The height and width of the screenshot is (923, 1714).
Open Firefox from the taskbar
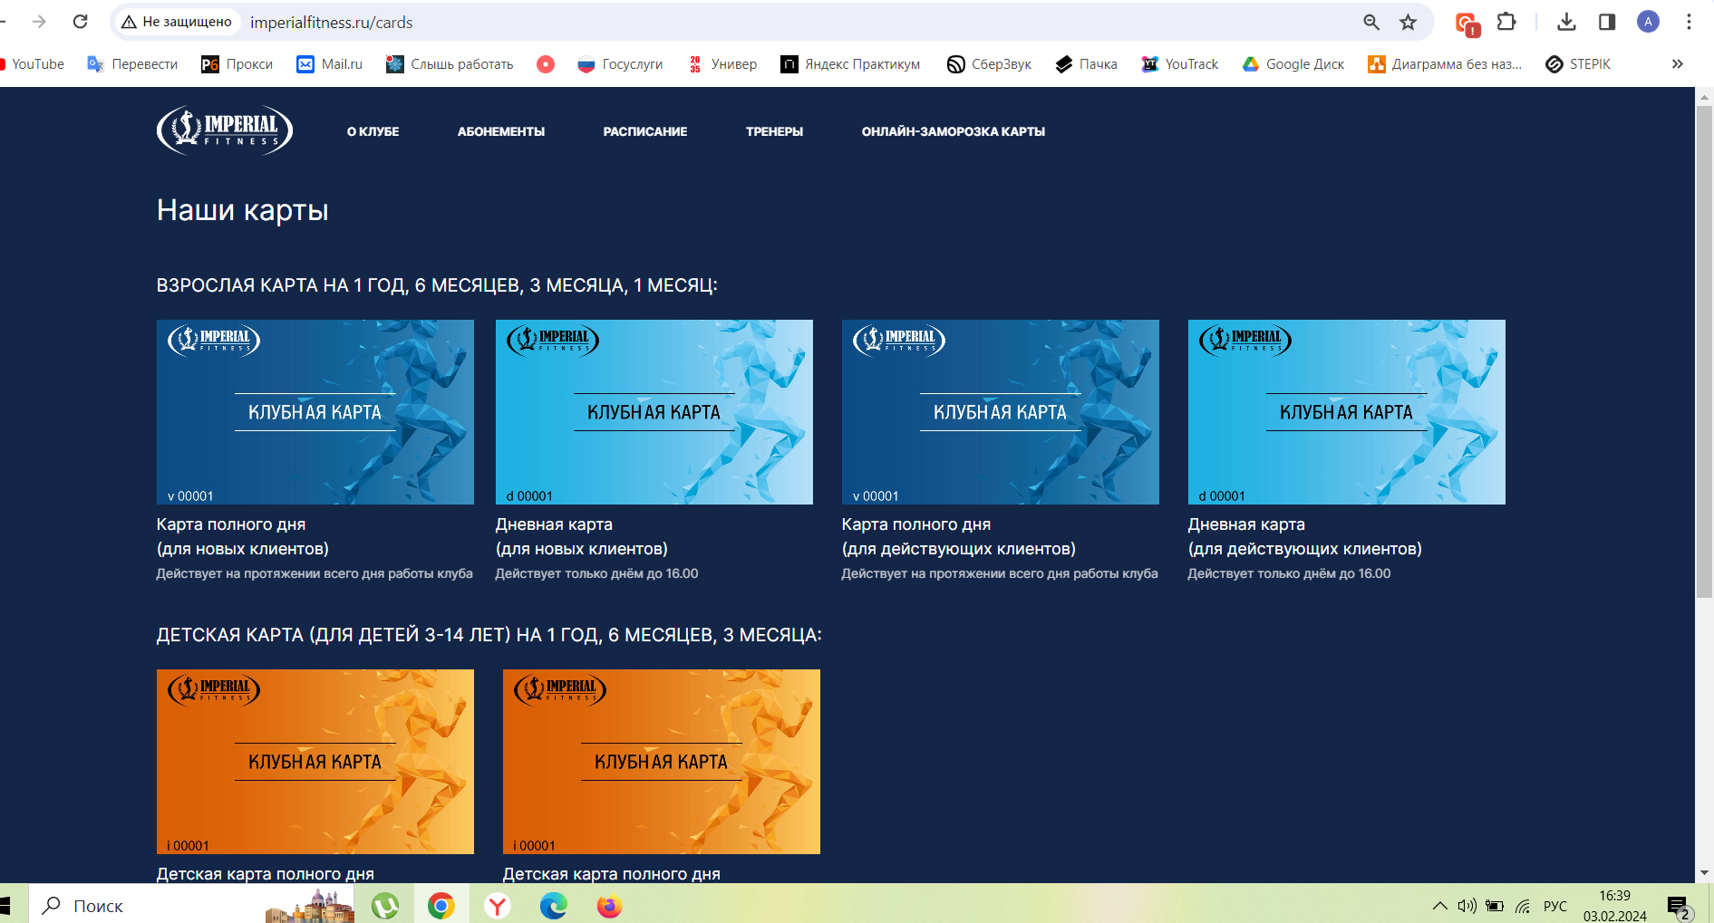click(x=610, y=905)
